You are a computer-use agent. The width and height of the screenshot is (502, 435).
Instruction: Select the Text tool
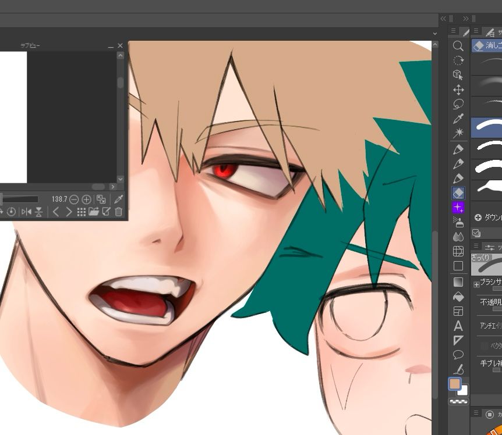click(458, 326)
